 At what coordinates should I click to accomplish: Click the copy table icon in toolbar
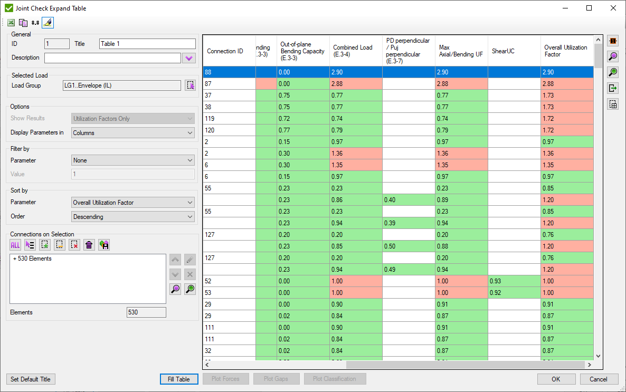point(23,23)
